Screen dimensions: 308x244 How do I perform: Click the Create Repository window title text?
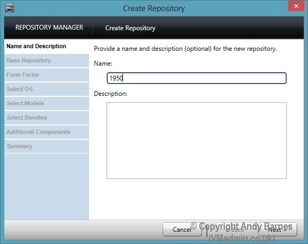click(154, 8)
